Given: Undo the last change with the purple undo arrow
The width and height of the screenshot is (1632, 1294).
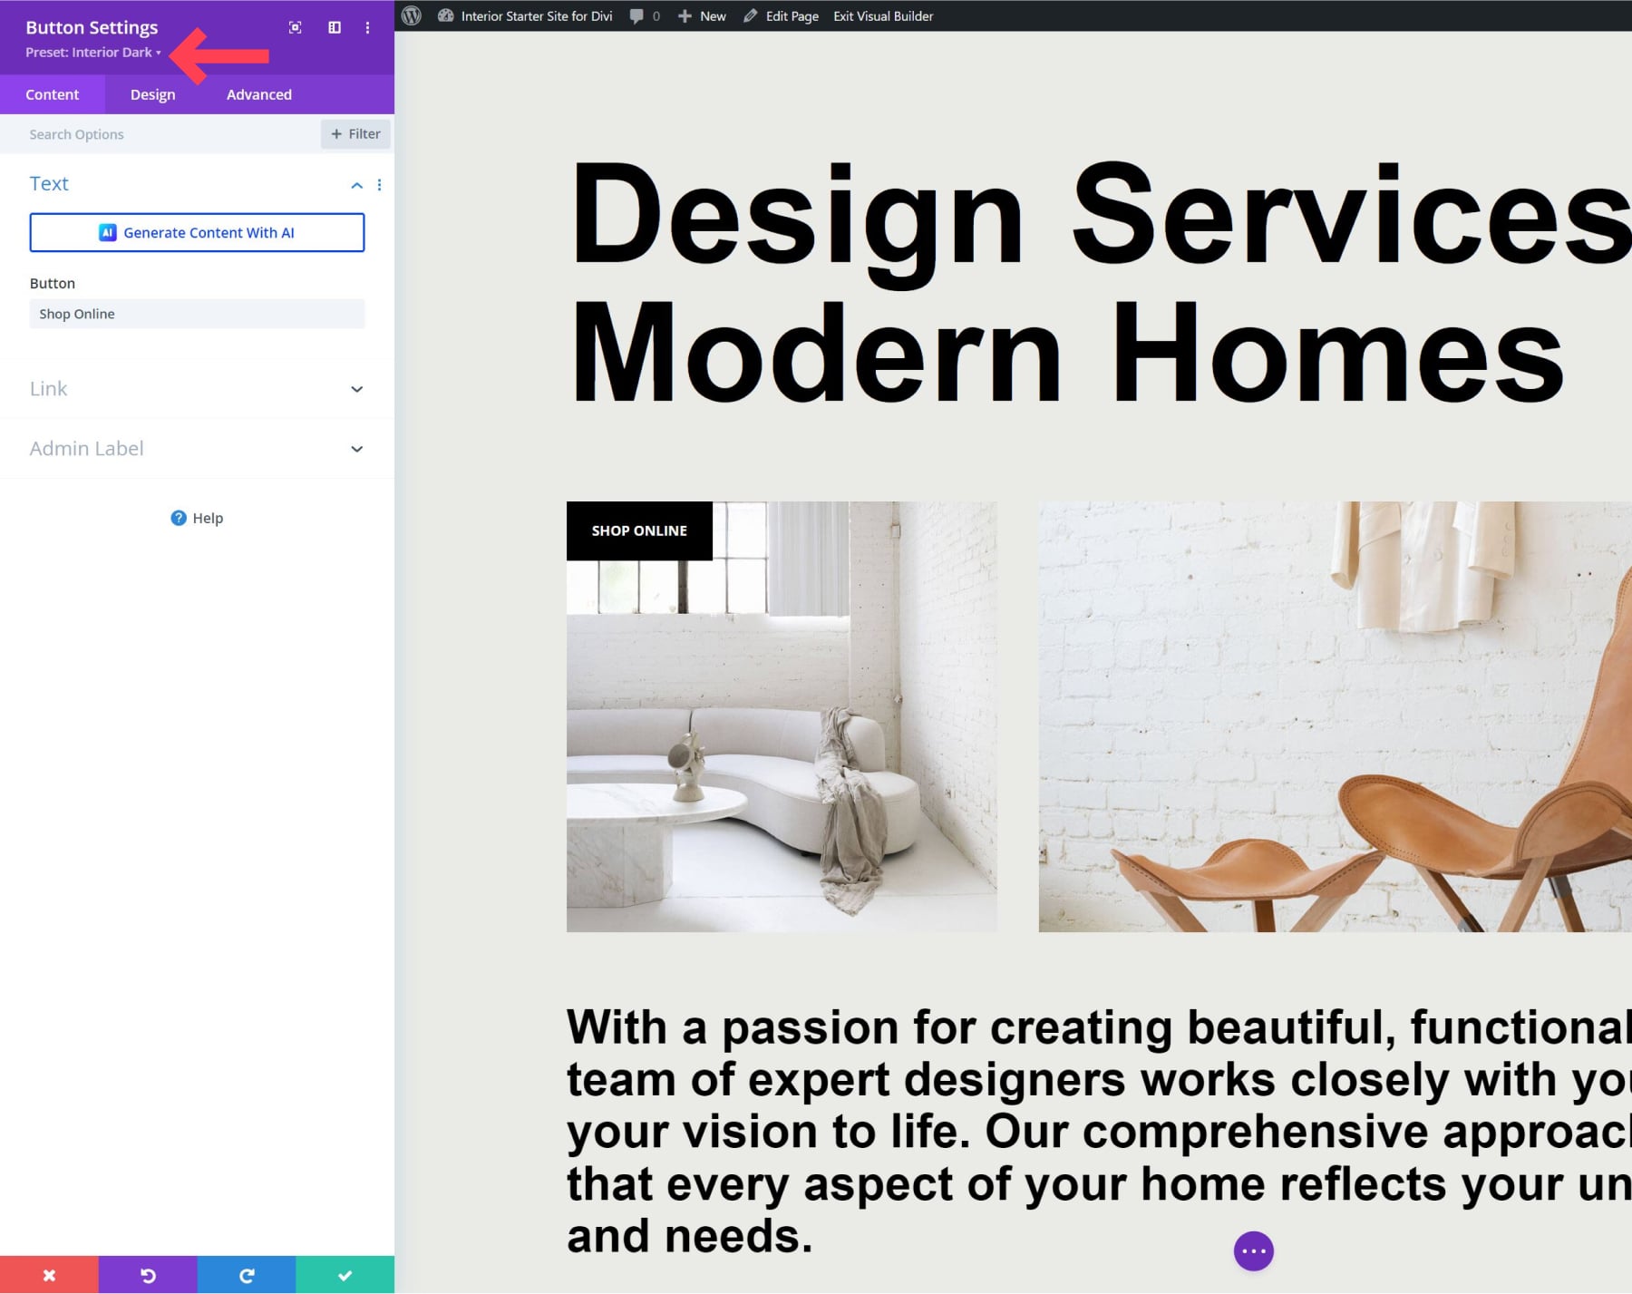Looking at the screenshot, I should pyautogui.click(x=148, y=1274).
